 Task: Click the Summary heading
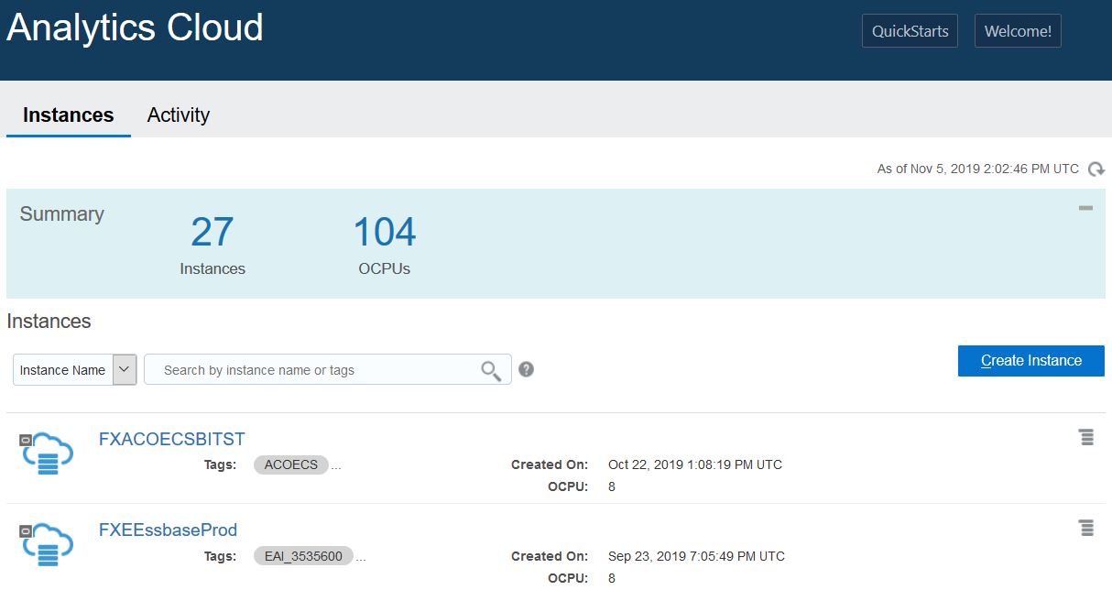pyautogui.click(x=61, y=213)
